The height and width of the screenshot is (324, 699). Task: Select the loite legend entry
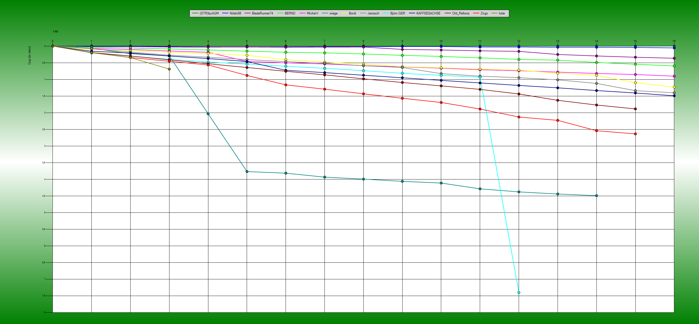[x=498, y=13]
